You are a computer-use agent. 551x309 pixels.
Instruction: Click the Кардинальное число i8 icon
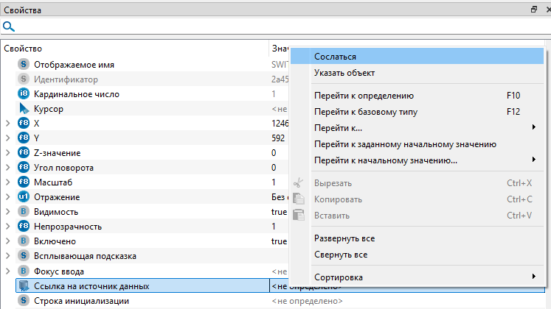tap(23, 94)
